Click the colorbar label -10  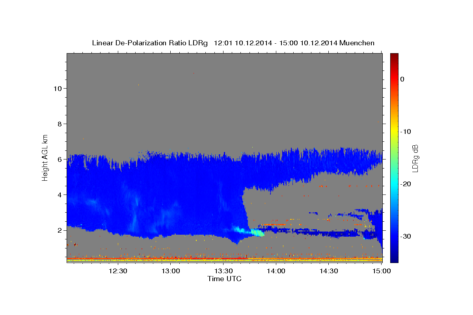[x=406, y=132]
